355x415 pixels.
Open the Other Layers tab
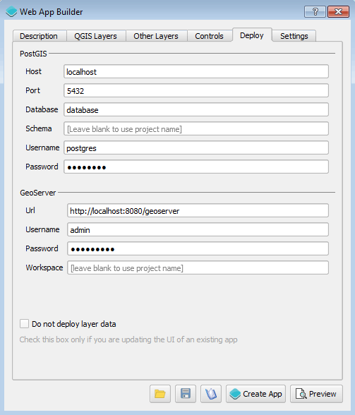[156, 36]
